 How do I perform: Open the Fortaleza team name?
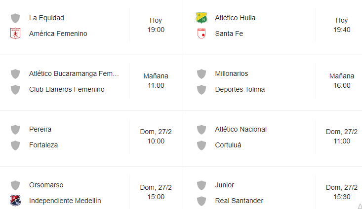43,145
